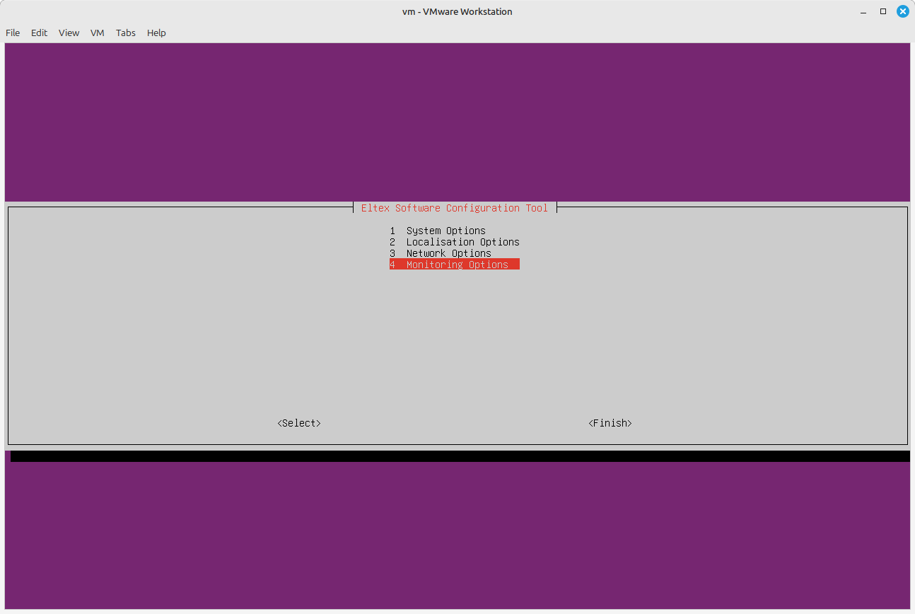
Task: Click the vm - VMware Workstation title bar text
Action: (x=458, y=11)
